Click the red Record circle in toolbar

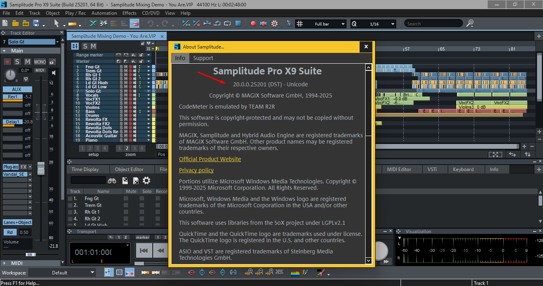coord(253,23)
